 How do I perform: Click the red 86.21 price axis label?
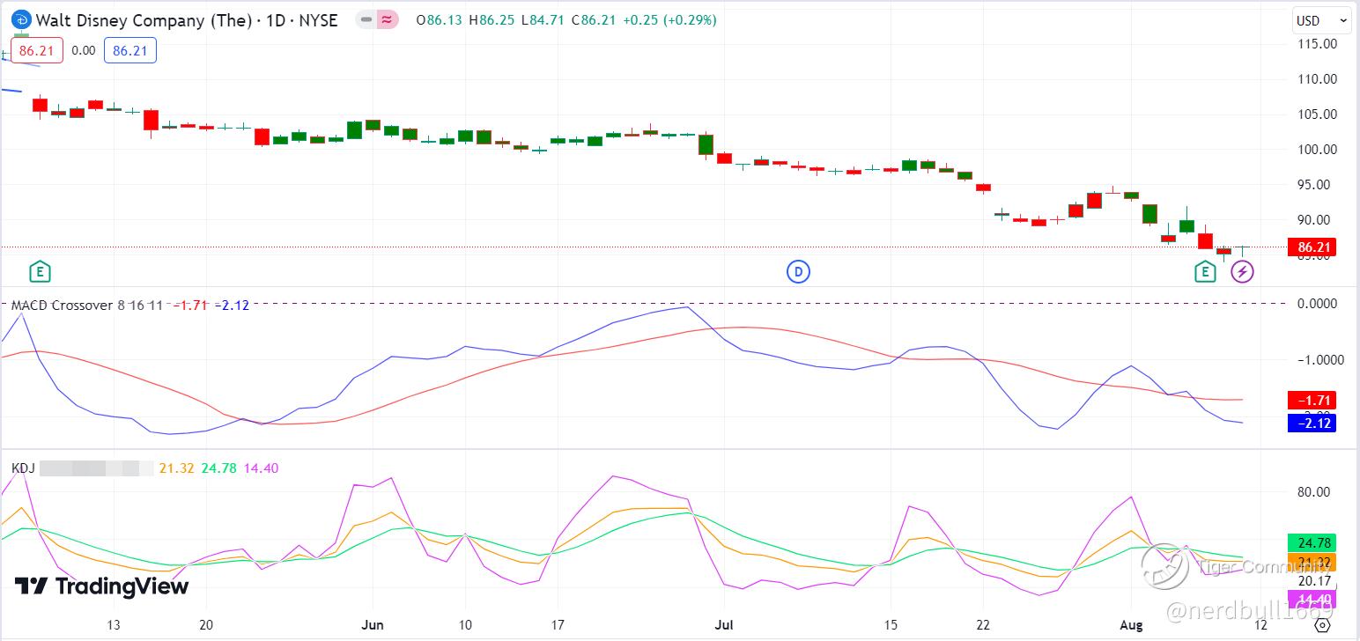1312,247
